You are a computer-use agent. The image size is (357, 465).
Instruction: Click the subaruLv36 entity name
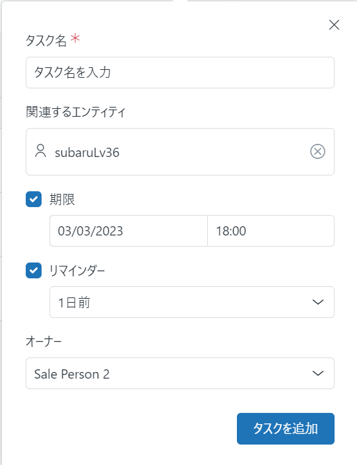click(x=87, y=152)
